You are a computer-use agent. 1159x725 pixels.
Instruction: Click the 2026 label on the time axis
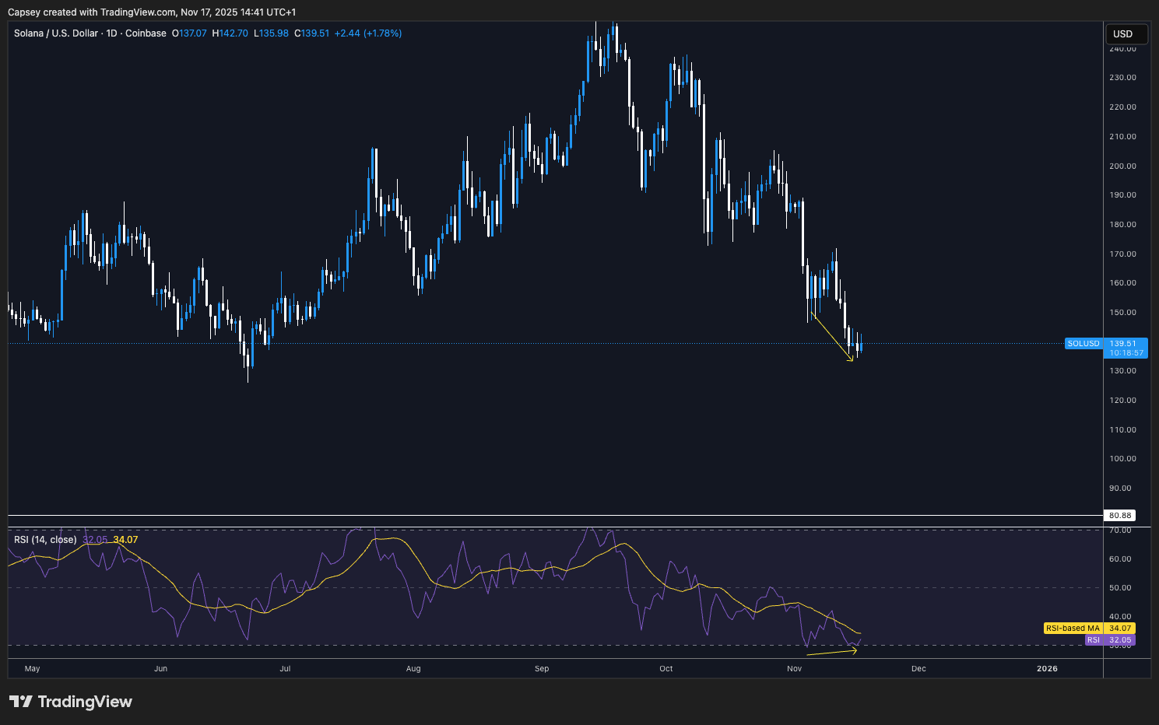tap(1047, 668)
